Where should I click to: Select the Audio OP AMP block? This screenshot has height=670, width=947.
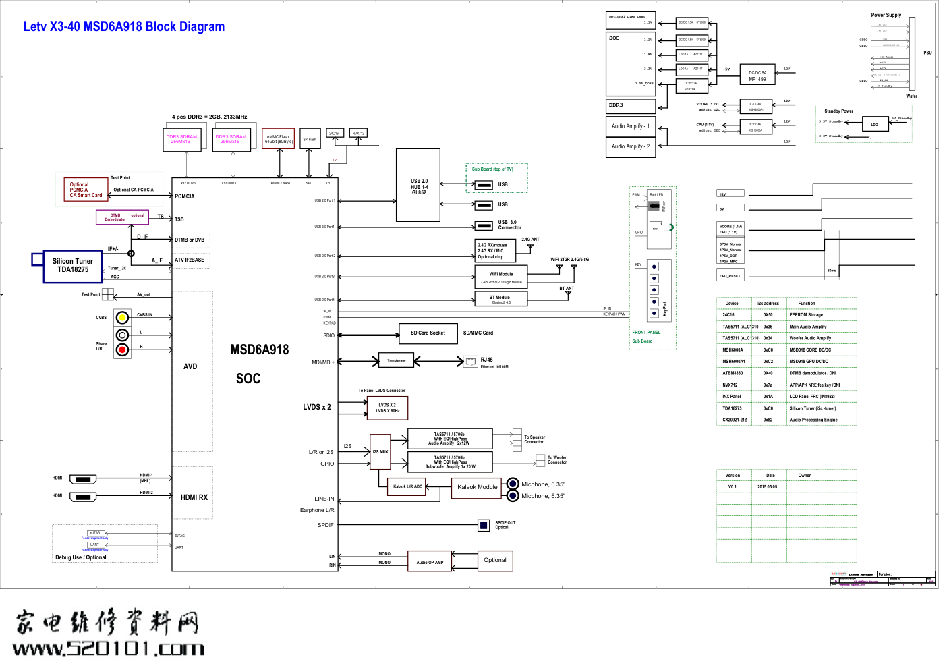point(430,562)
